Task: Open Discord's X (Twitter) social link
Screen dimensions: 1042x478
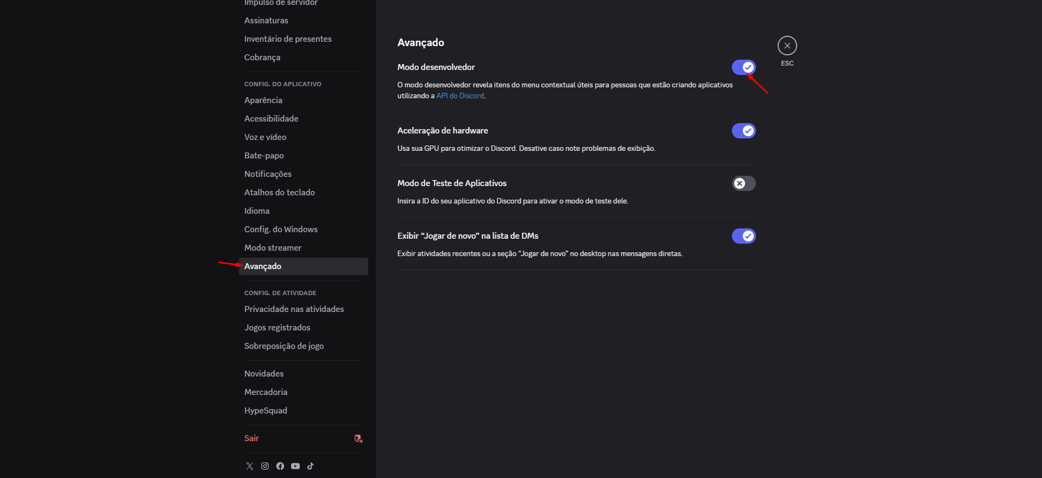Action: pyautogui.click(x=250, y=466)
